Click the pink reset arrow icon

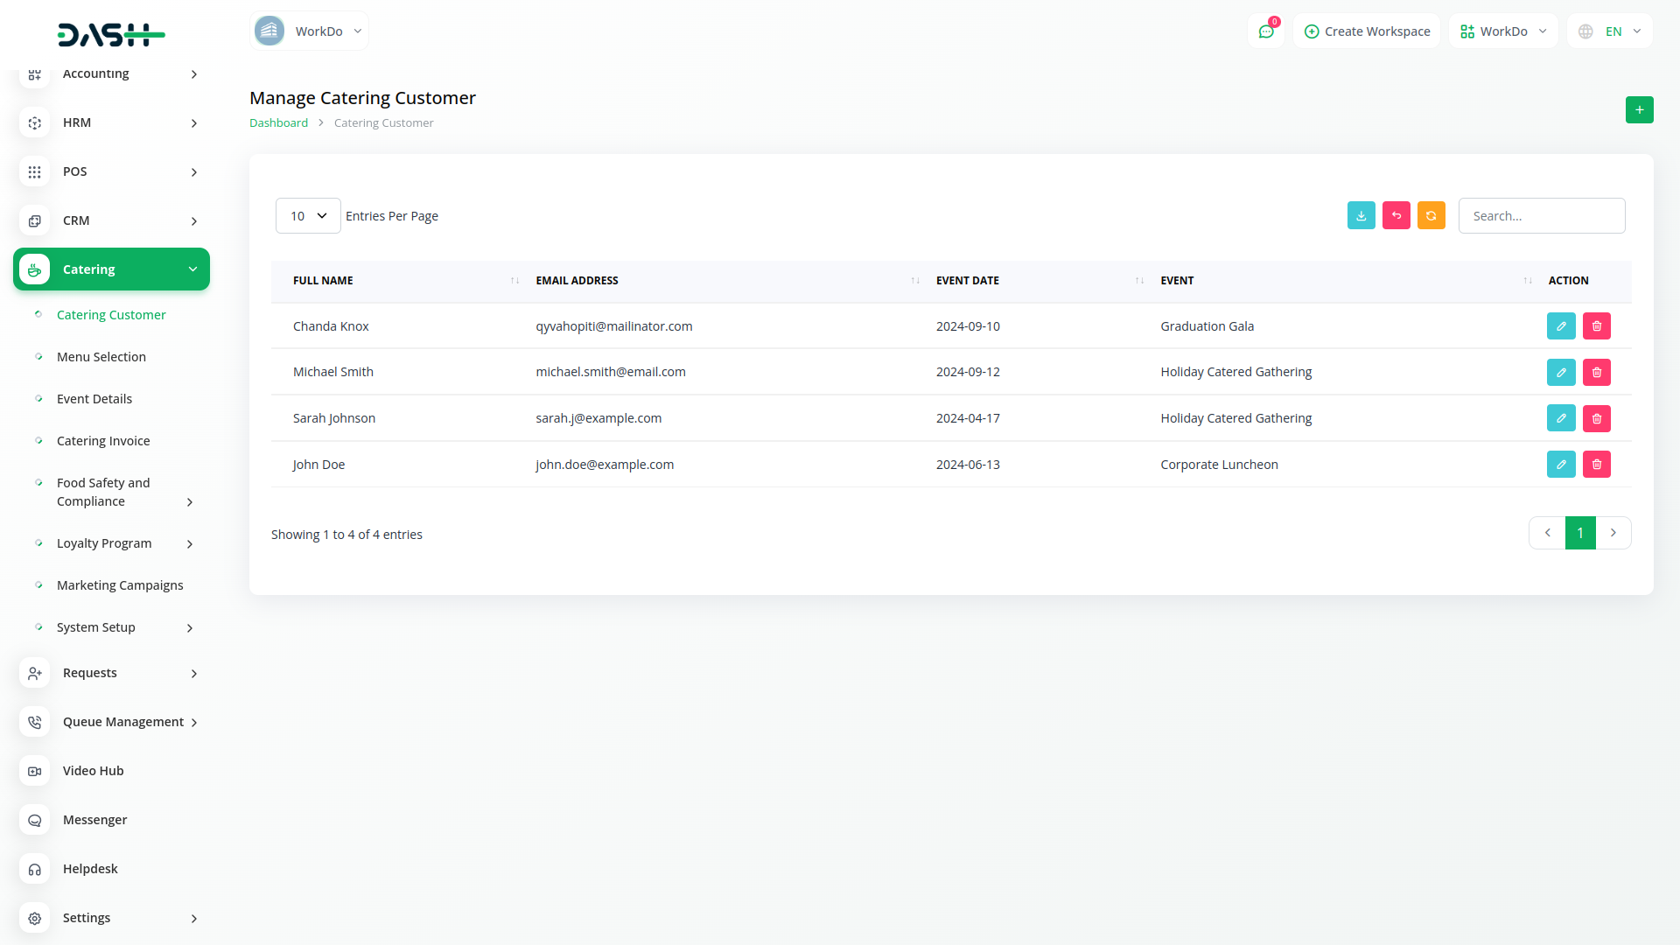click(x=1396, y=215)
